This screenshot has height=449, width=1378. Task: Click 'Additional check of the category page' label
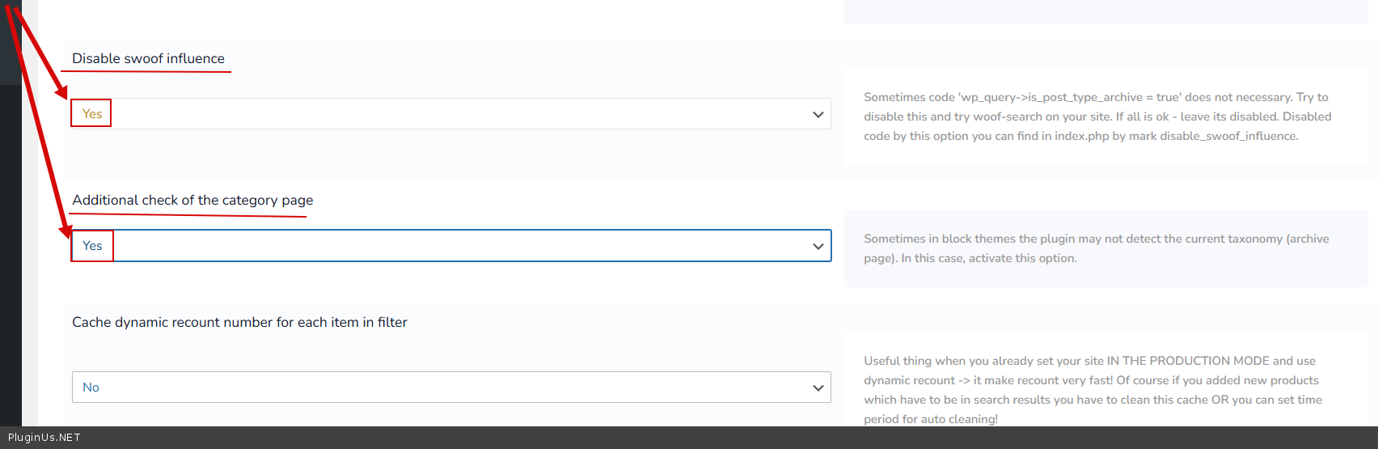[192, 200]
